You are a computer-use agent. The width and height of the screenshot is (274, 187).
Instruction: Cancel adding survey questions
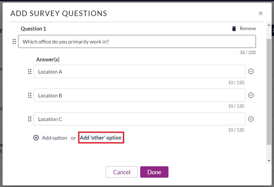point(122,172)
